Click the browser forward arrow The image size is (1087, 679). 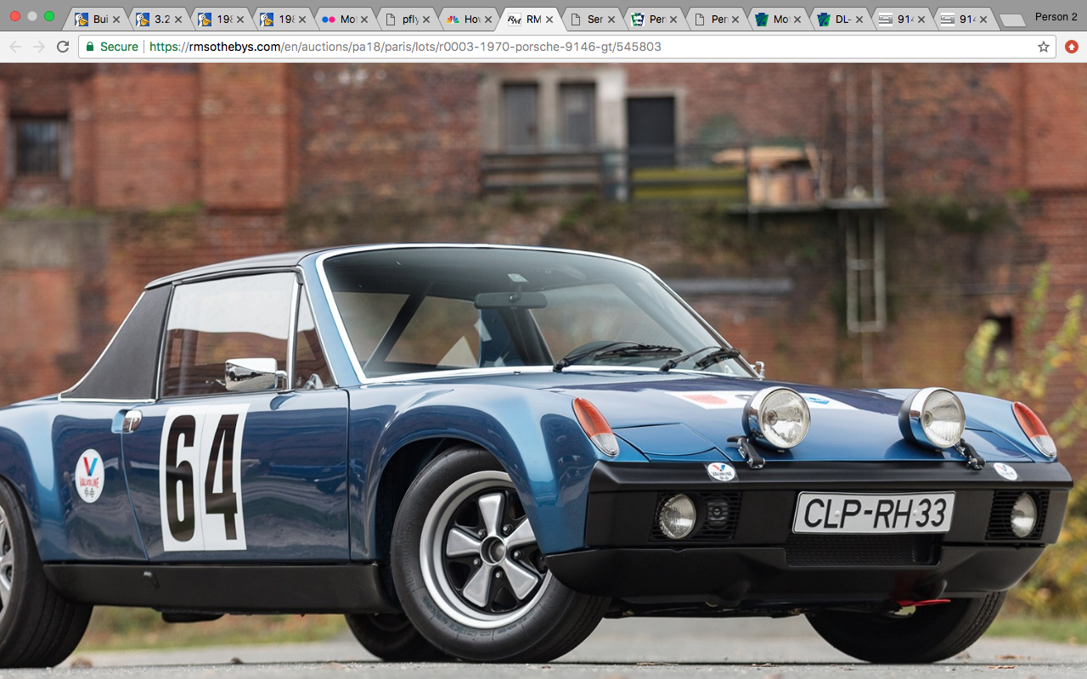(x=39, y=47)
